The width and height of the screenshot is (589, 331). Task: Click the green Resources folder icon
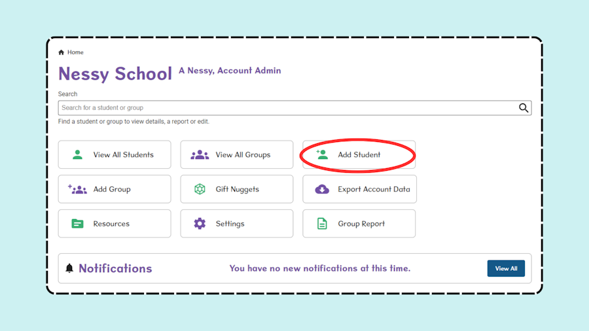pos(77,224)
